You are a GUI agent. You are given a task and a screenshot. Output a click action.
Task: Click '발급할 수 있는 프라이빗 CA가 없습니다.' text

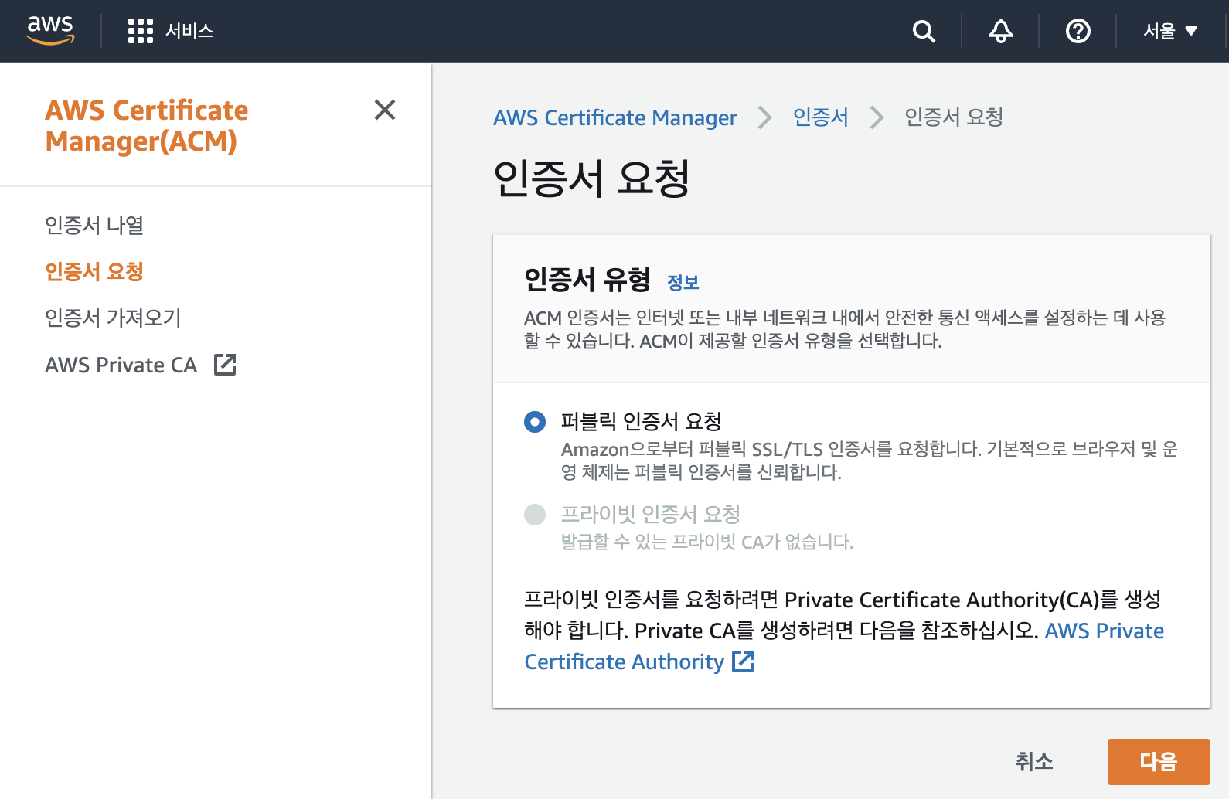click(707, 542)
